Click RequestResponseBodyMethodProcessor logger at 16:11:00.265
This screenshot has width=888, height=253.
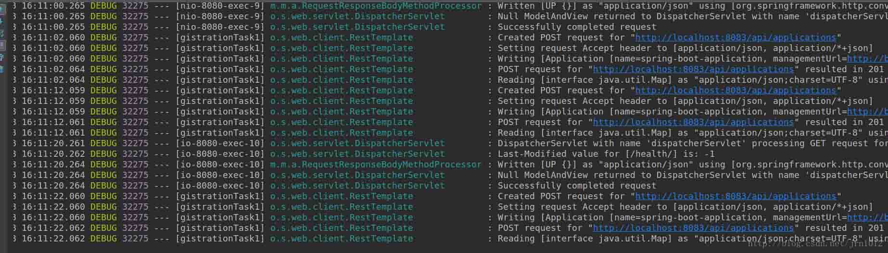click(x=376, y=6)
